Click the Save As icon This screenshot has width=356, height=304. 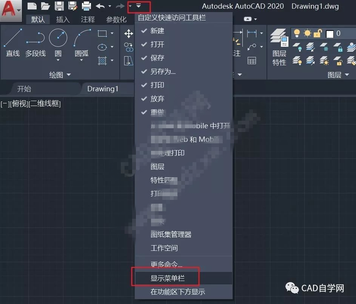[72, 6]
